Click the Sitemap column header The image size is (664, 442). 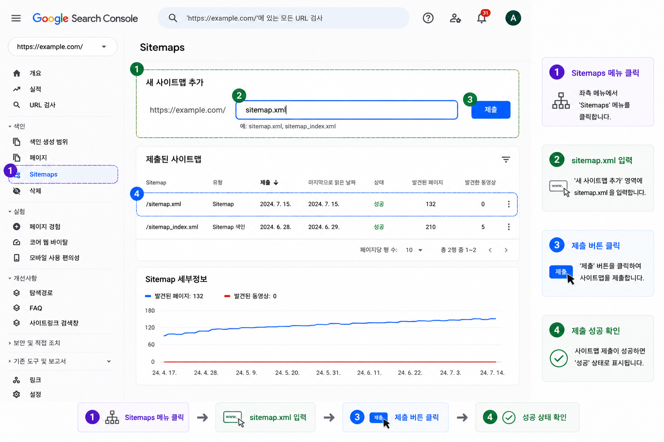(156, 183)
